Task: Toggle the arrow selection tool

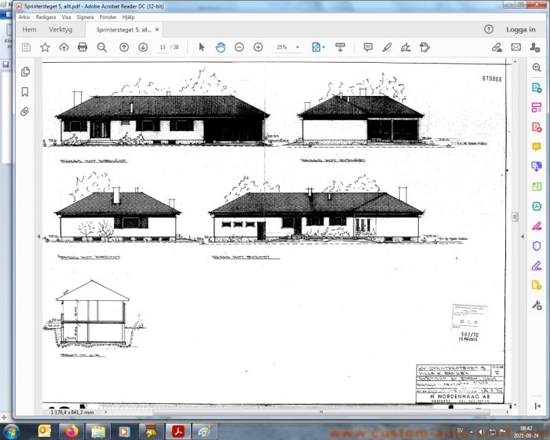Action: coord(201,47)
